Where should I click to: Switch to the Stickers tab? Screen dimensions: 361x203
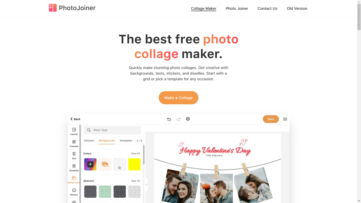(x=89, y=141)
